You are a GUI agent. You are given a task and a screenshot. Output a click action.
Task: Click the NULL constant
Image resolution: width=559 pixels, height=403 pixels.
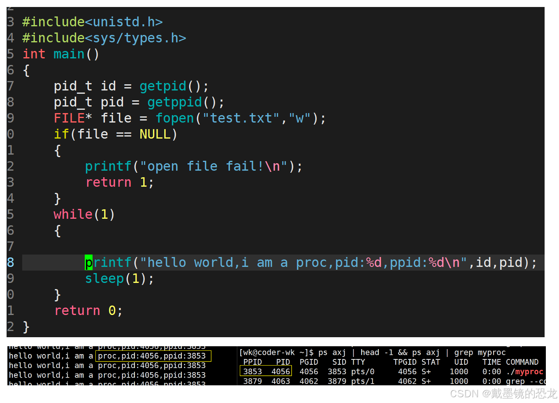tap(155, 134)
